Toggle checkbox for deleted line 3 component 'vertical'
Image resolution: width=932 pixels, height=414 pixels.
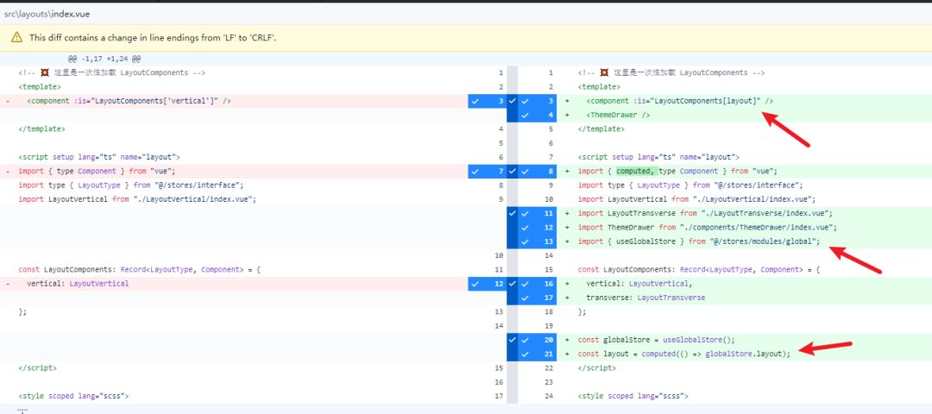pos(475,101)
